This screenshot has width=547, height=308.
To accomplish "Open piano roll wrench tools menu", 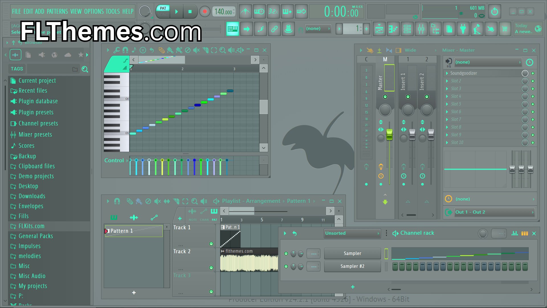I will coord(116,50).
